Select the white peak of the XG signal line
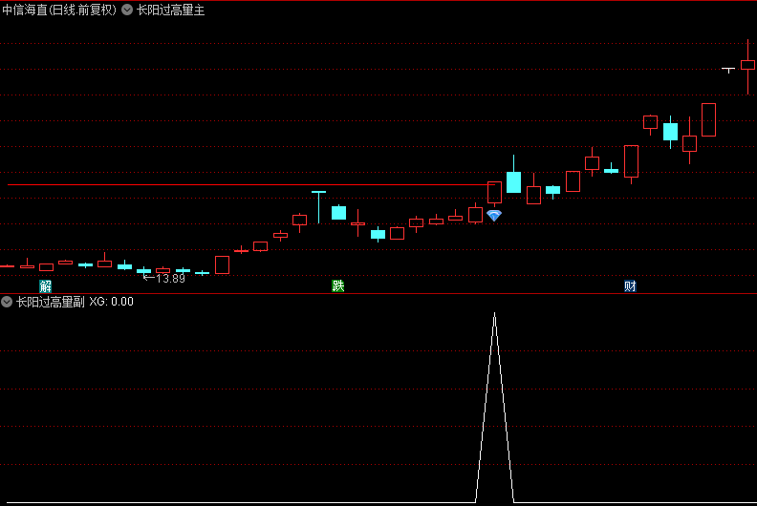The height and width of the screenshot is (506, 757). click(x=494, y=315)
